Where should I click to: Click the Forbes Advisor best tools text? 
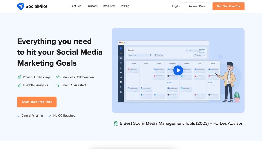[x=181, y=123]
